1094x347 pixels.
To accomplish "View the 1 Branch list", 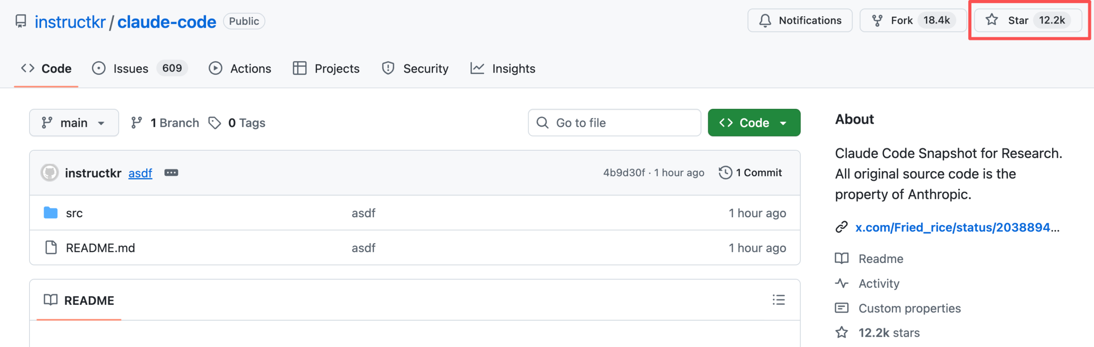I will [165, 123].
